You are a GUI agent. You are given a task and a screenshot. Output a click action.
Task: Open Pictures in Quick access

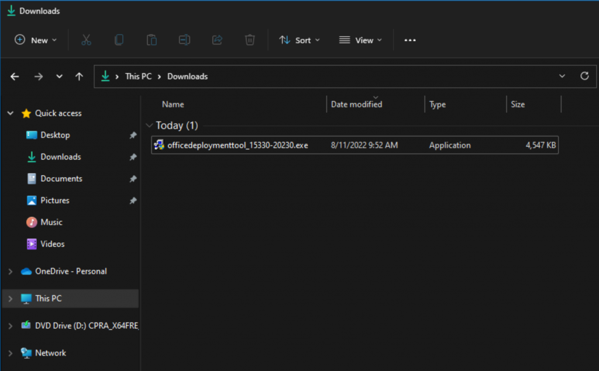54,200
